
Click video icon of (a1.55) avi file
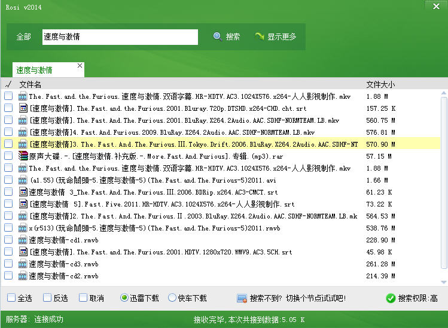tap(23, 180)
